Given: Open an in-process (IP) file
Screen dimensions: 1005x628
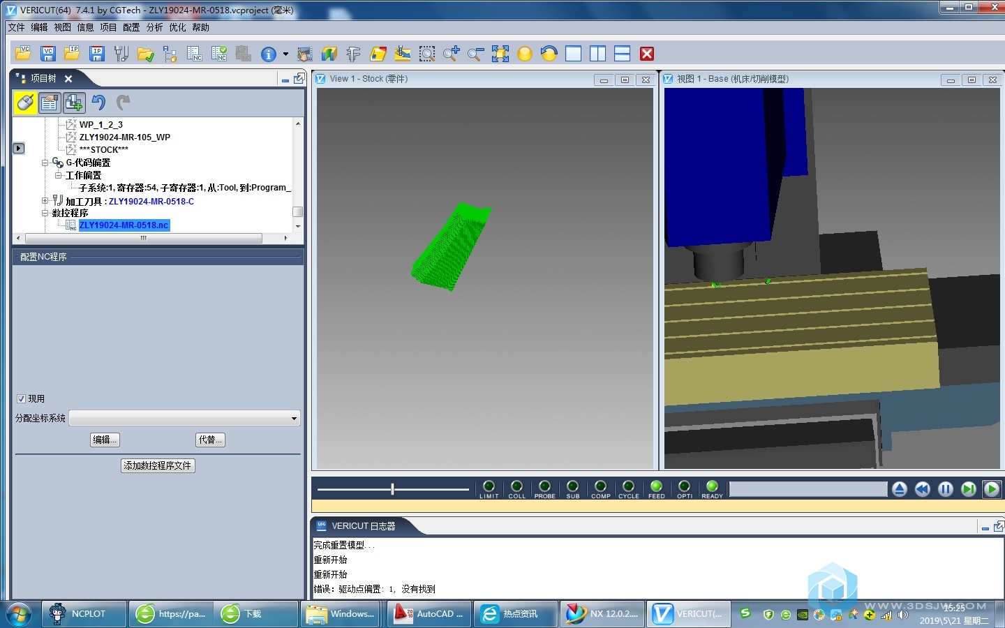Looking at the screenshot, I should (73, 54).
